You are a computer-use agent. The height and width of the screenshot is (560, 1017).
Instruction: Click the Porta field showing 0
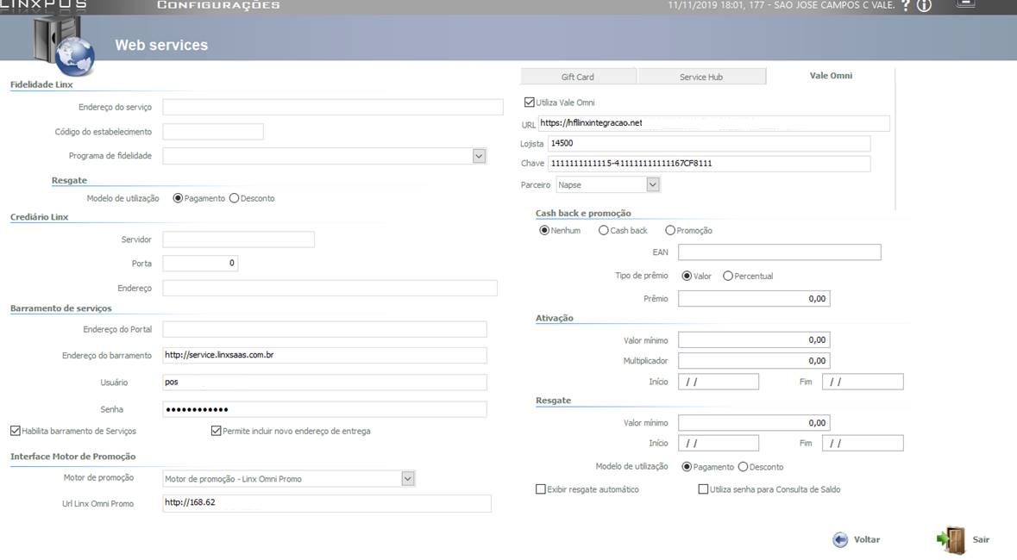(200, 263)
